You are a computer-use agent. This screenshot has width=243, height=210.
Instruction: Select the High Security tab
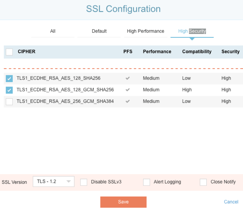[192, 31]
